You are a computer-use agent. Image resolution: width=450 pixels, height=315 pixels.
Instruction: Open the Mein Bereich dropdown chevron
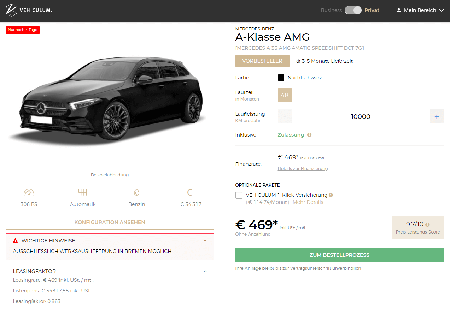[x=441, y=11]
